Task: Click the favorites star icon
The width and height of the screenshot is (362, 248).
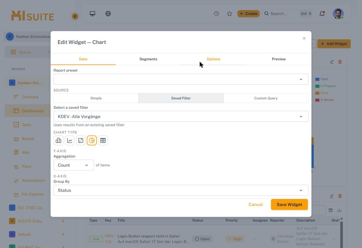Action: [230, 14]
